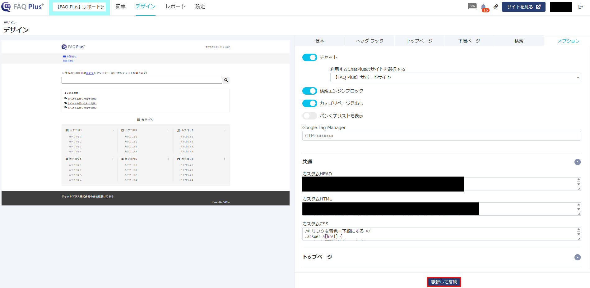Switch to the 下層ページ tab
590x288 pixels.
pos(469,41)
